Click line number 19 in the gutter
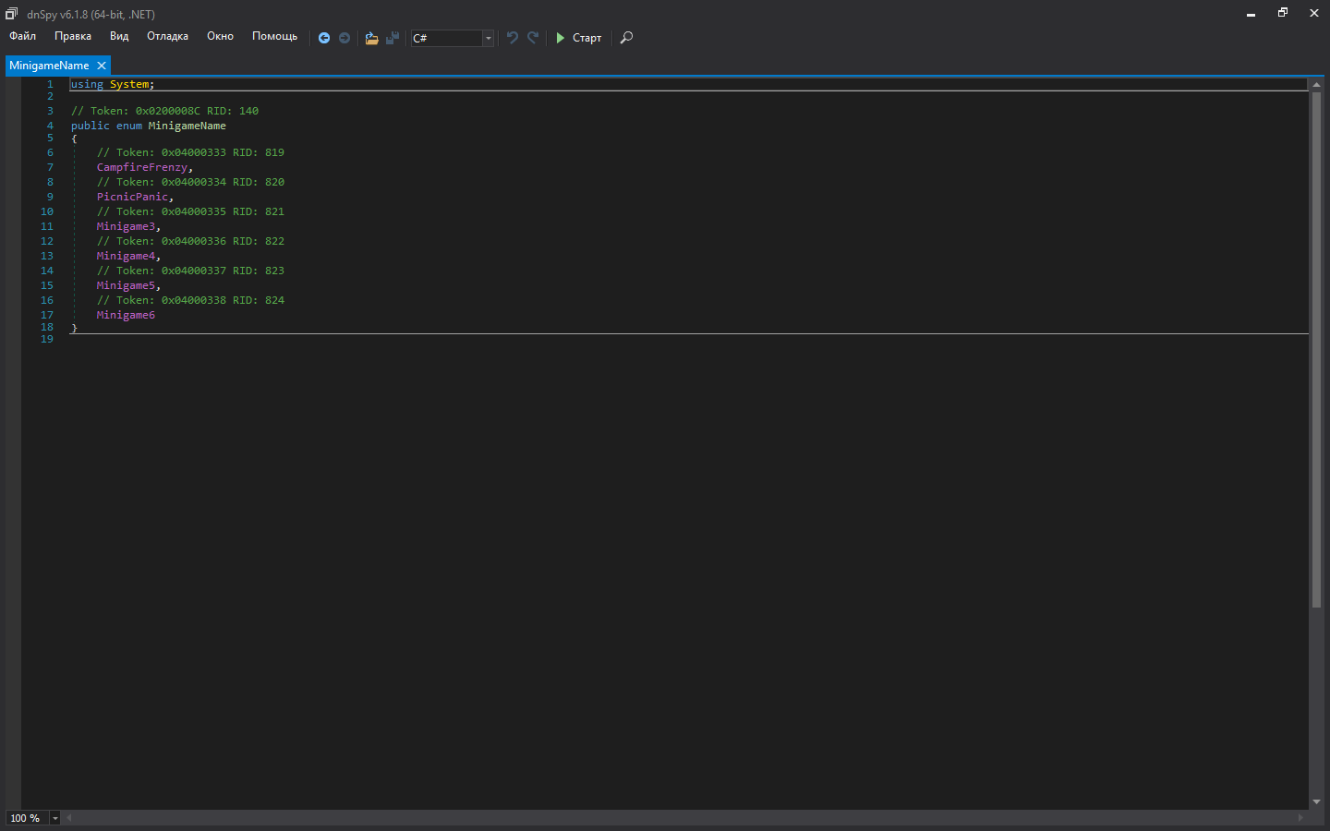 47,339
